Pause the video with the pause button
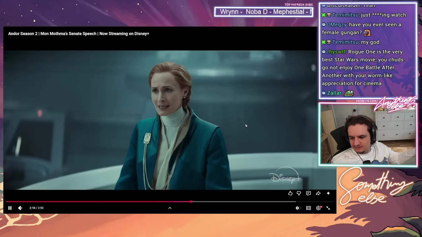The width and height of the screenshot is (422, 237). 10,208
